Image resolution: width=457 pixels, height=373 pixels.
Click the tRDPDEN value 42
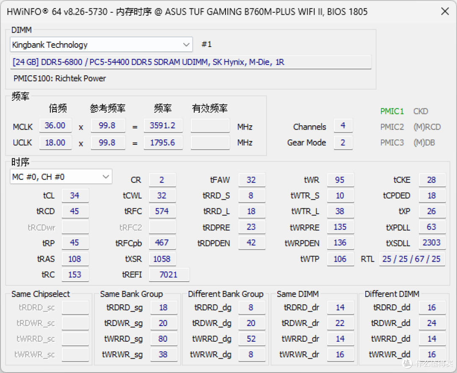[251, 243]
